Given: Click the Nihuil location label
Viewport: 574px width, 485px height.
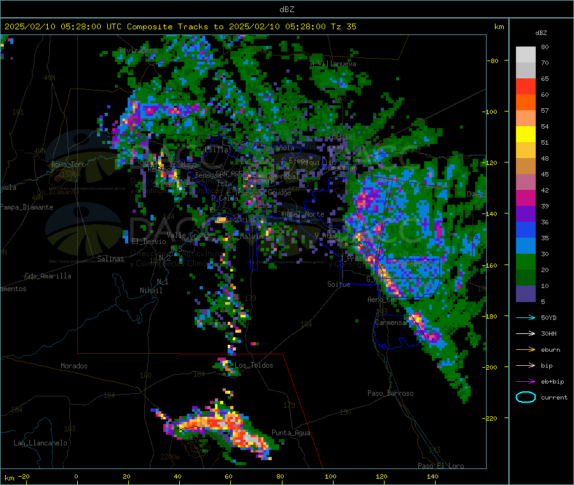Looking at the screenshot, I should [x=151, y=291].
